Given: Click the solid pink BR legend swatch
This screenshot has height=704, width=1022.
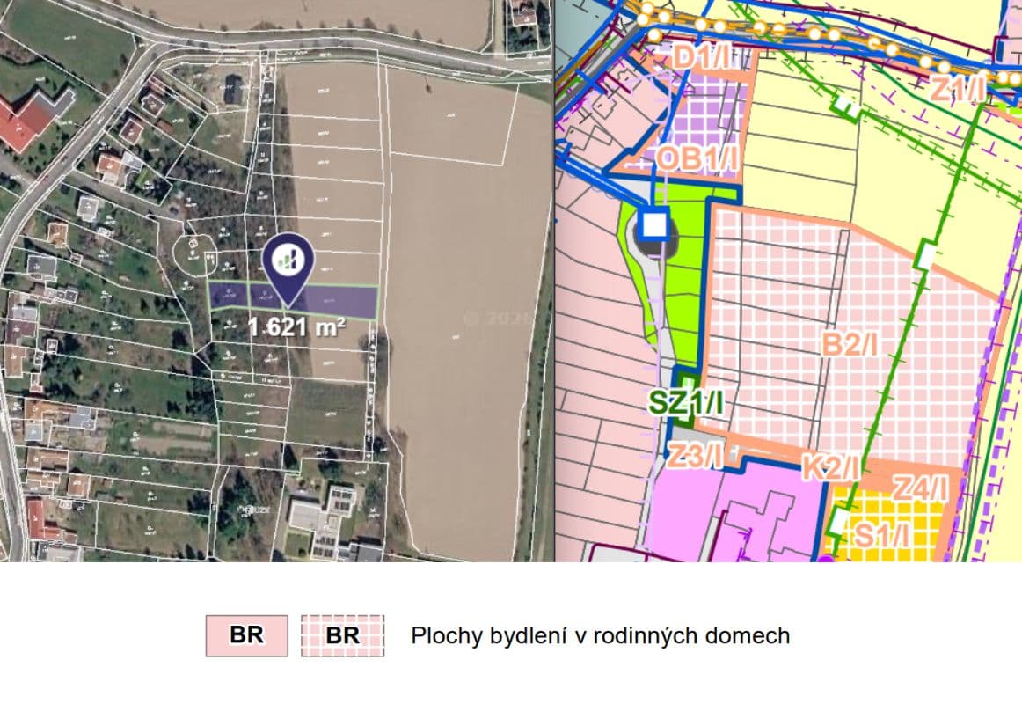Looking at the screenshot, I should pyautogui.click(x=246, y=635).
